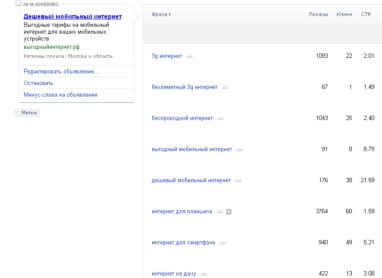The image size is (382, 278).
Task: Click ellipsis icon next to 'выгодный мобильный интернет'
Action: pyautogui.click(x=240, y=150)
